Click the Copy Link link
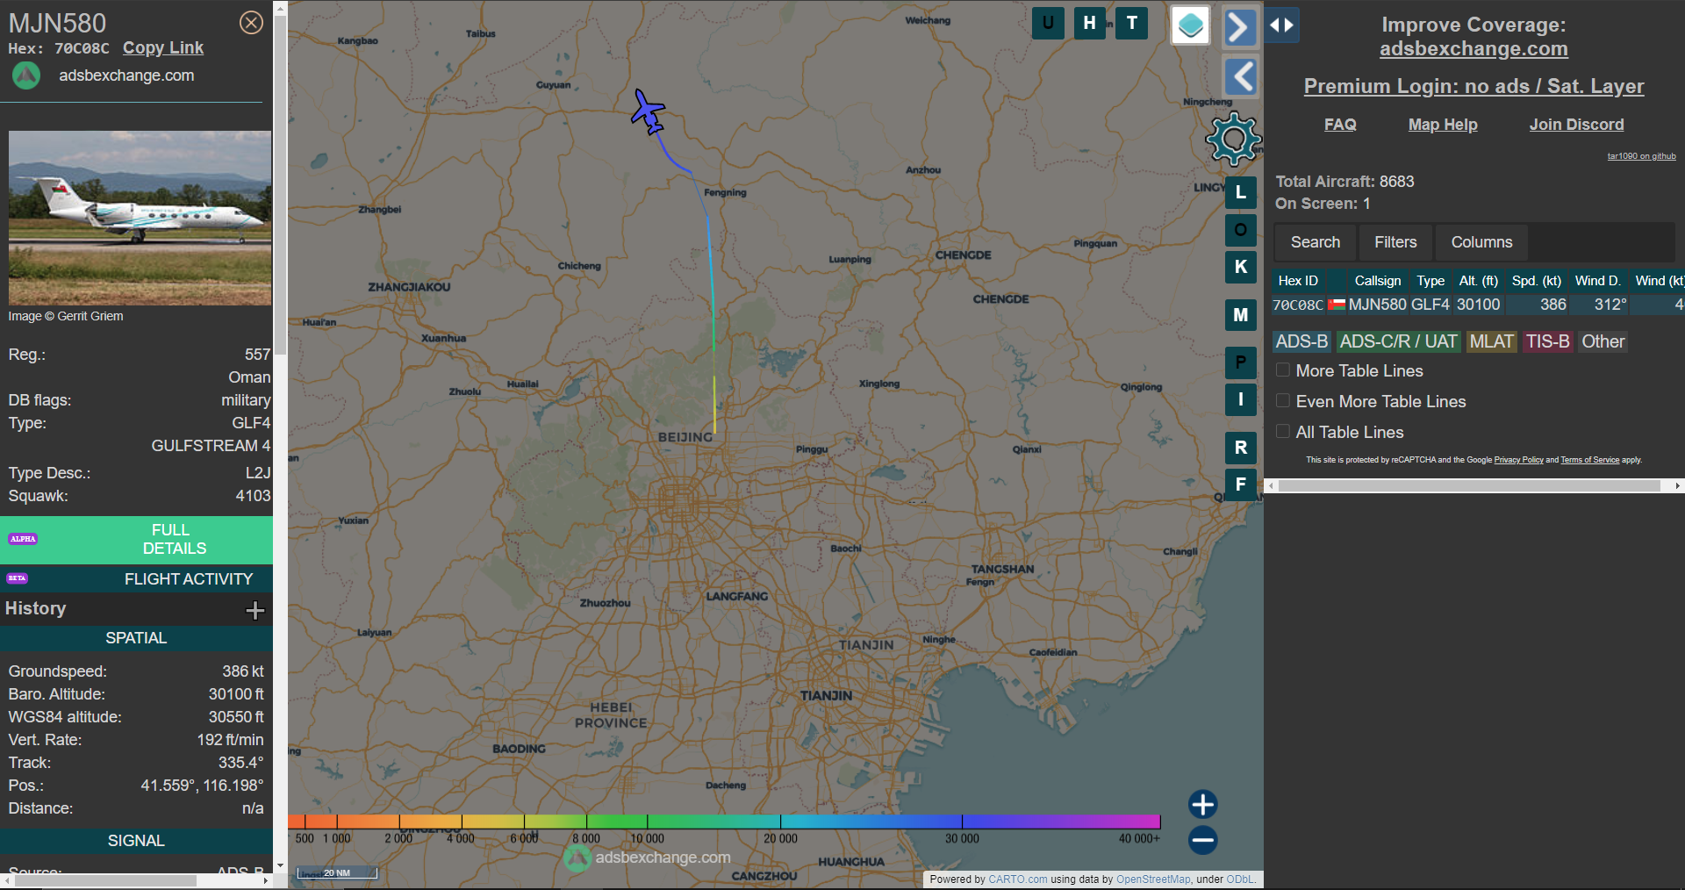Image resolution: width=1685 pixels, height=890 pixels. coord(162,48)
